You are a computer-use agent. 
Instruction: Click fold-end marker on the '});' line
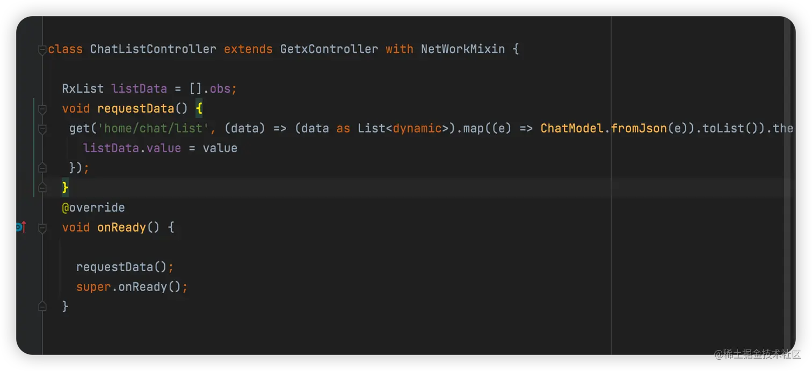[x=42, y=168]
